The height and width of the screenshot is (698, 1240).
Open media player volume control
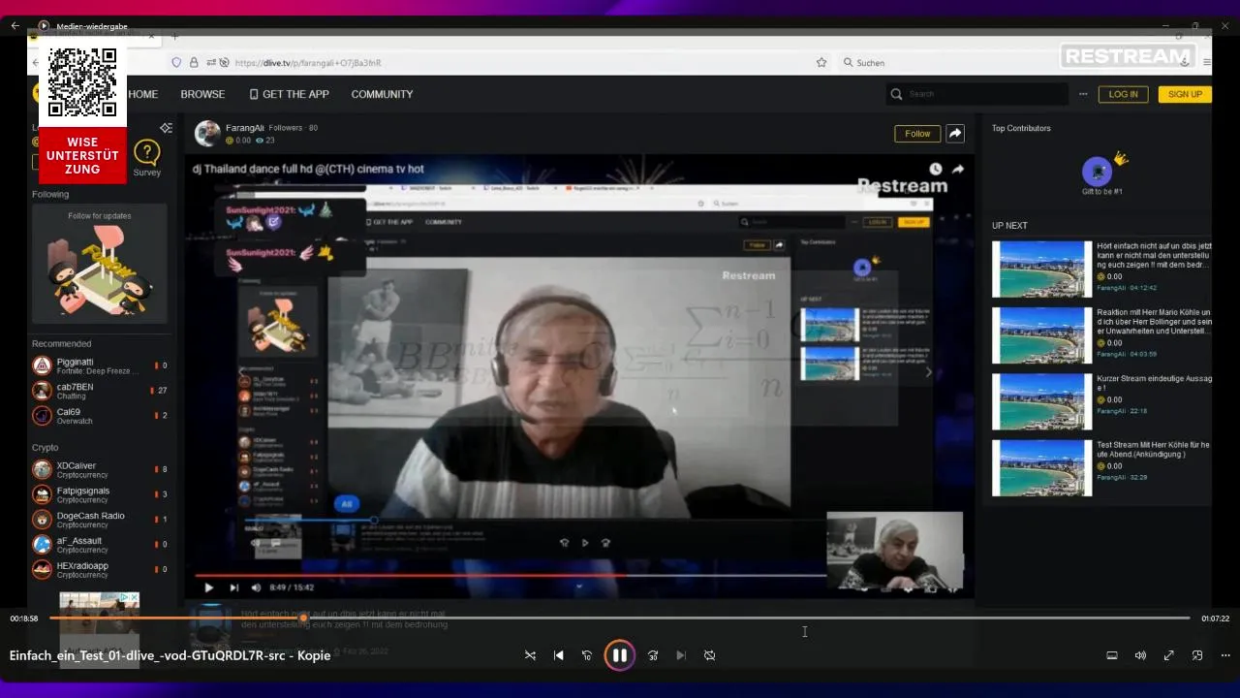pyautogui.click(x=1140, y=655)
